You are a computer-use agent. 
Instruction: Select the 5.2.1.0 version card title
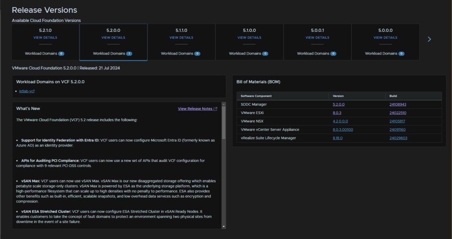[45, 30]
